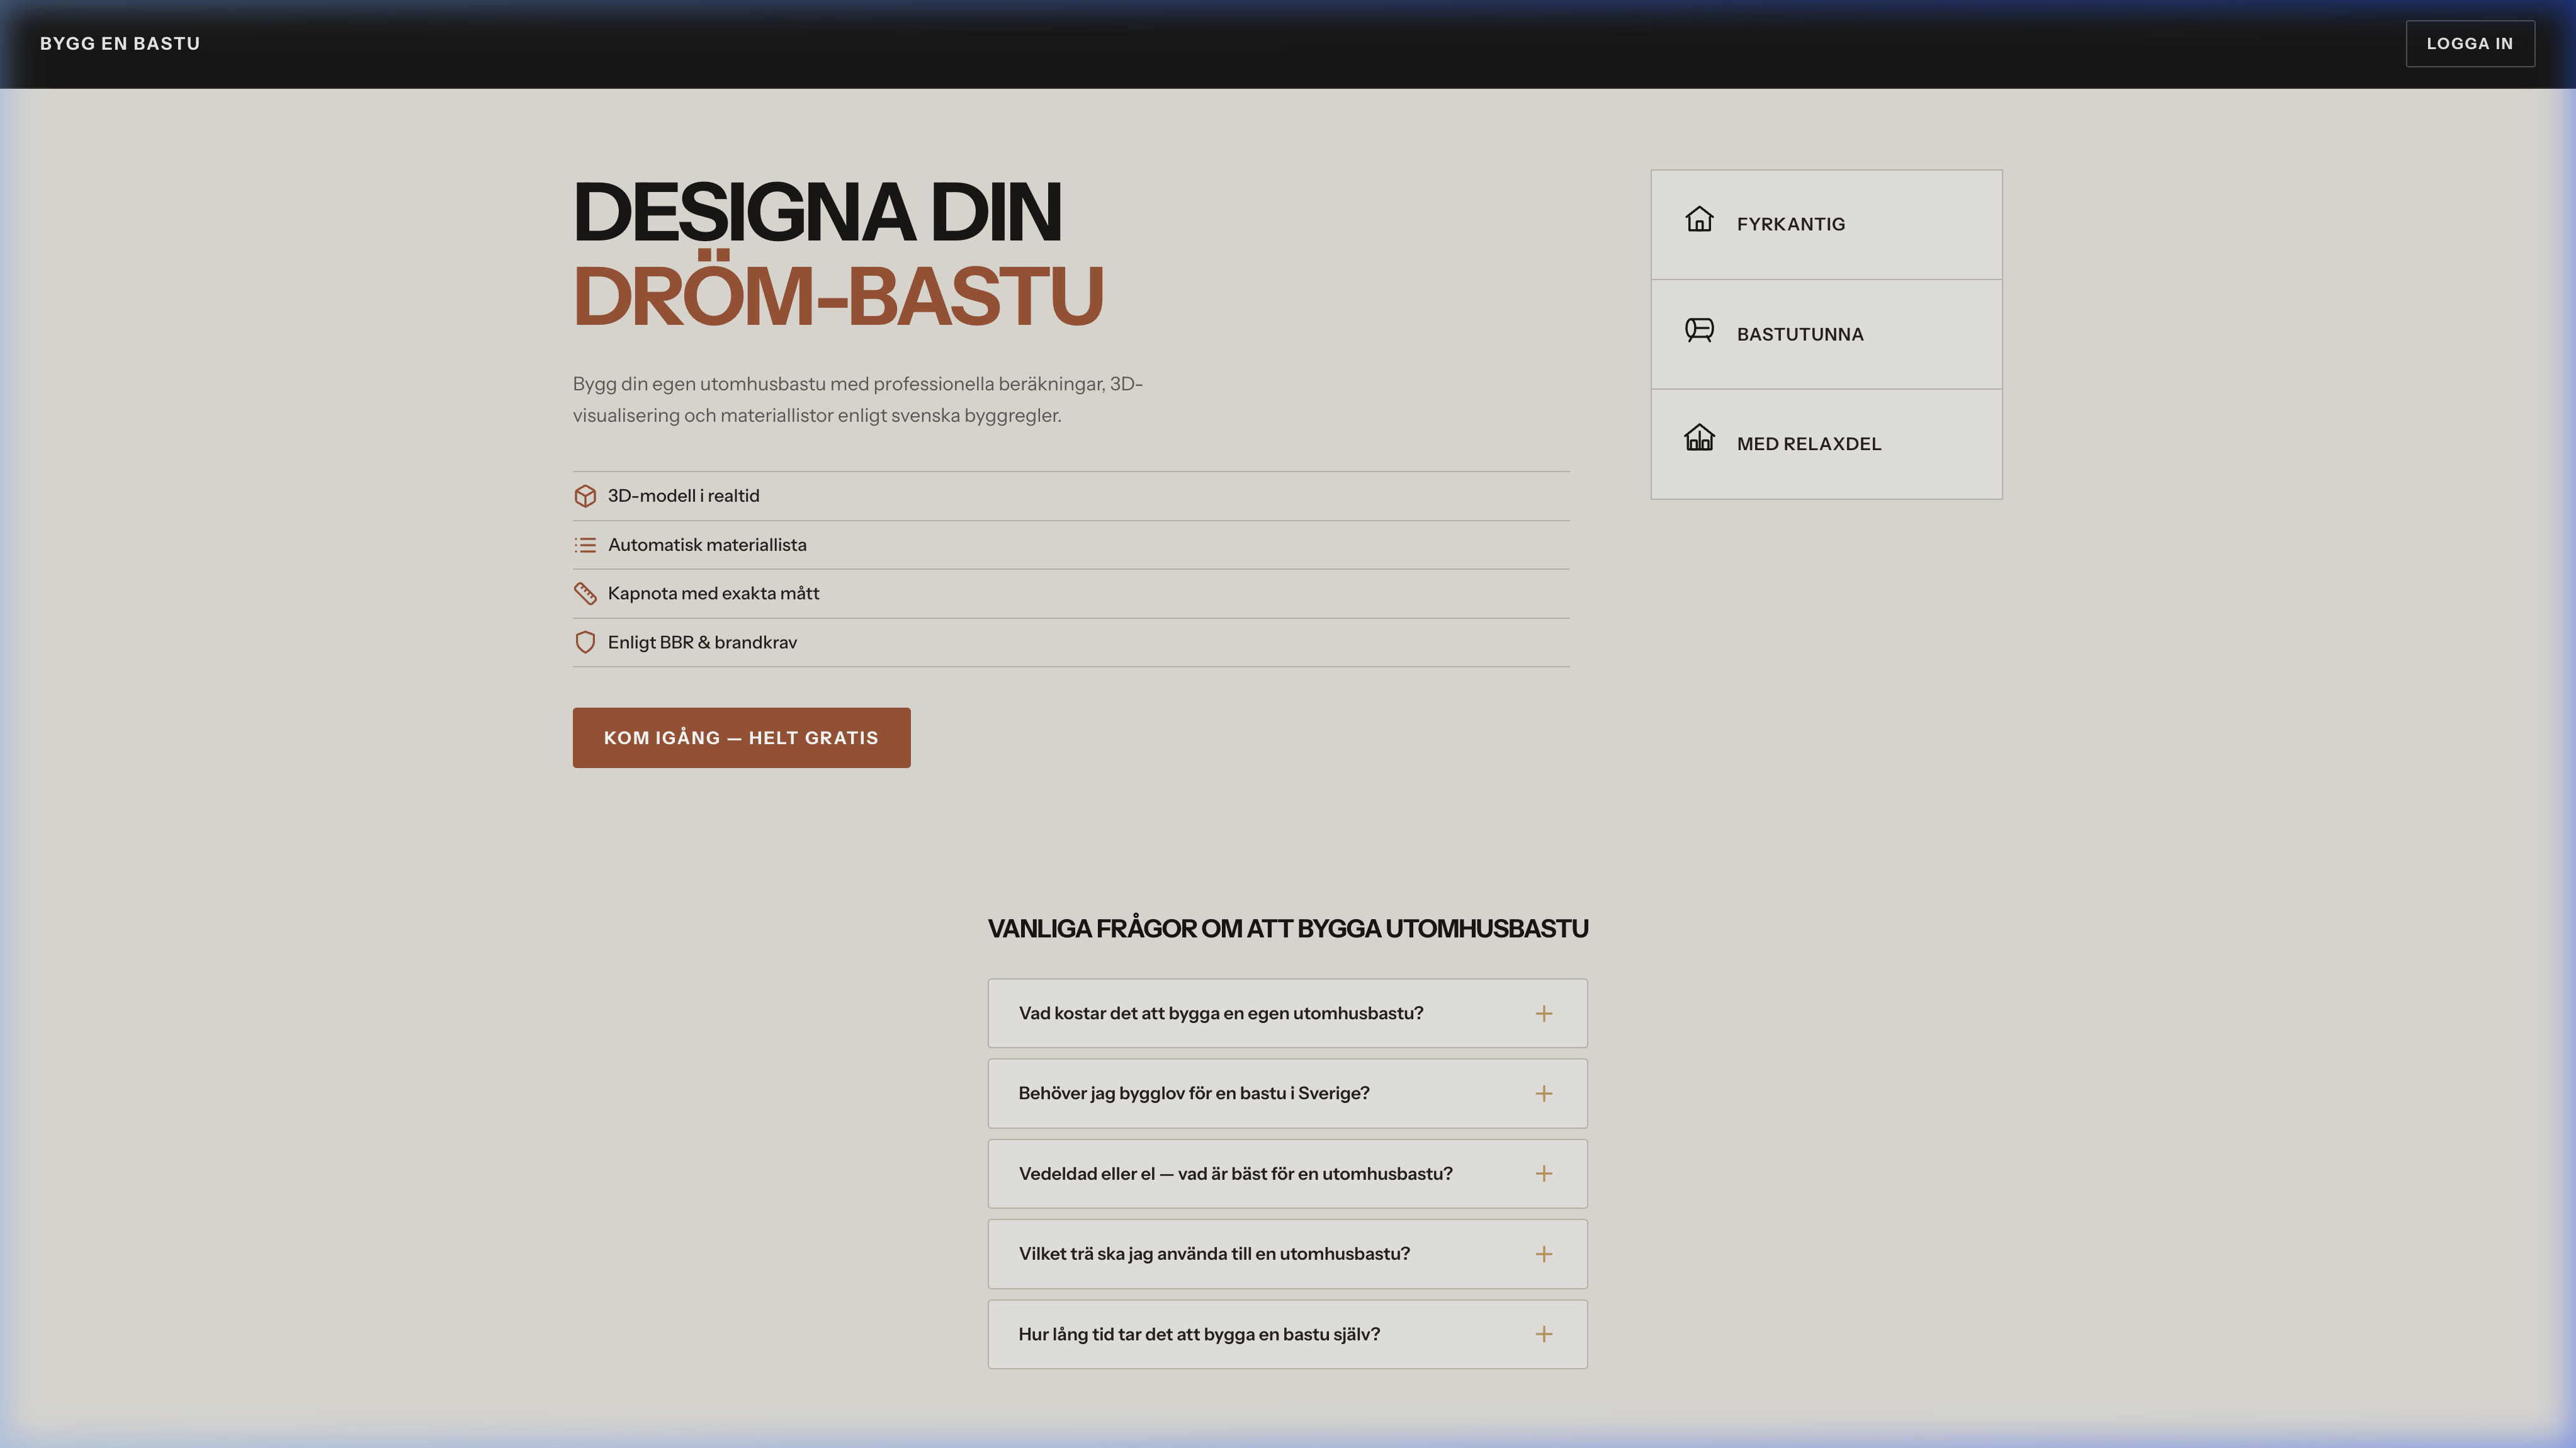The height and width of the screenshot is (1448, 2576).
Task: Click the Logga In button
Action: point(2470,44)
